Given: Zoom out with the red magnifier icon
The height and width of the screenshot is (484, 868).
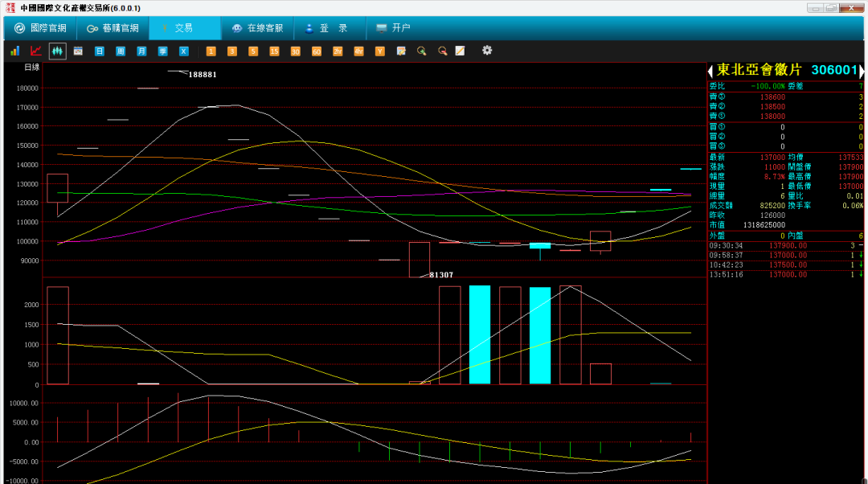Looking at the screenshot, I should tap(442, 51).
